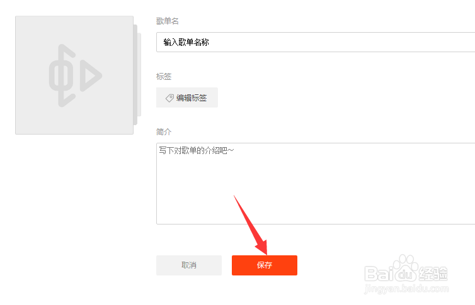
Task: Click the red arrow annotation
Action: [251, 225]
